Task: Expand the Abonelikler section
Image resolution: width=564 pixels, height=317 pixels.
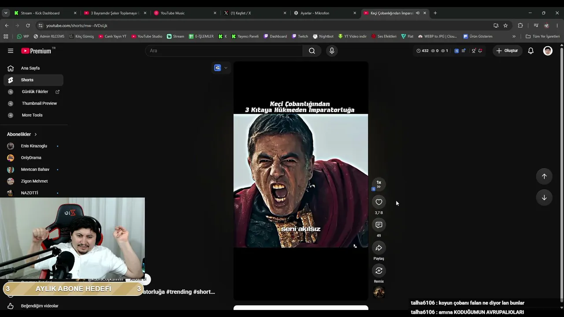Action: click(x=22, y=134)
